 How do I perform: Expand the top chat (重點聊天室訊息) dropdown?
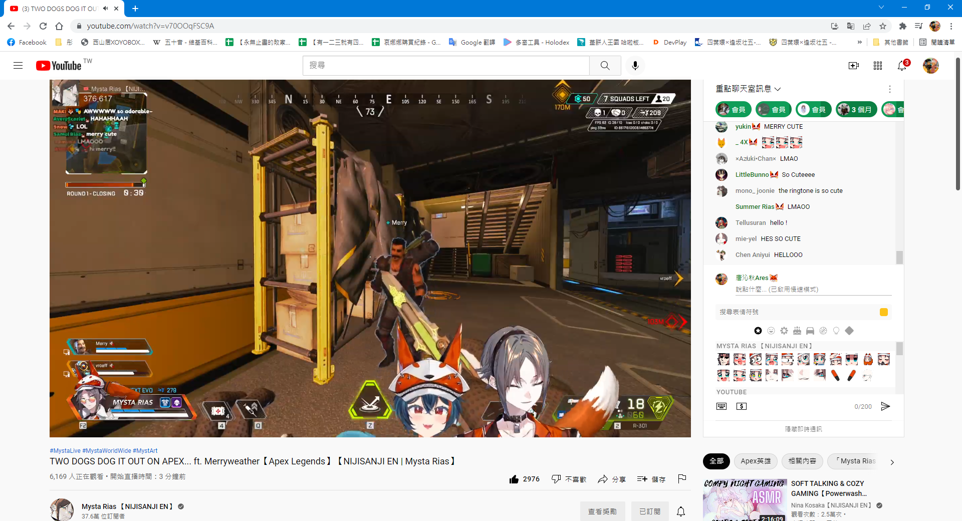tap(748, 89)
